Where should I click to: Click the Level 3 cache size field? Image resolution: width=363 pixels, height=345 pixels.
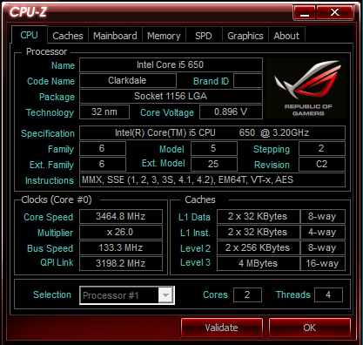[x=259, y=263]
